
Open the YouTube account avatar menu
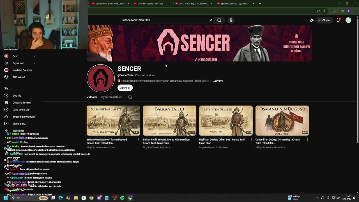(348, 20)
